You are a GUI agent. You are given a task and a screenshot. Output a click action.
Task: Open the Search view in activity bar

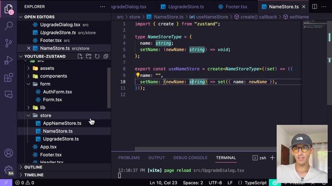[9, 26]
